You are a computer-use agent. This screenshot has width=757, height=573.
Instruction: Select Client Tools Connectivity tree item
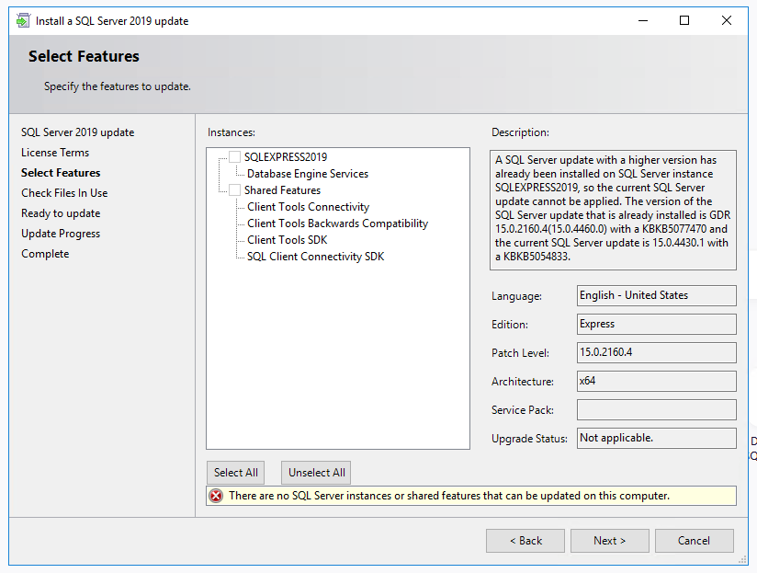coord(308,207)
